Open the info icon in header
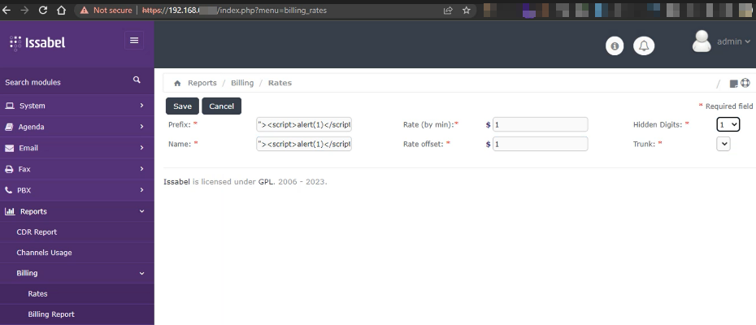The height and width of the screenshot is (325, 756). [615, 45]
